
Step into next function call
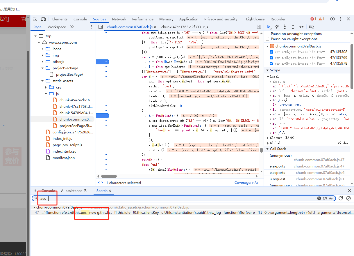tap(285, 27)
